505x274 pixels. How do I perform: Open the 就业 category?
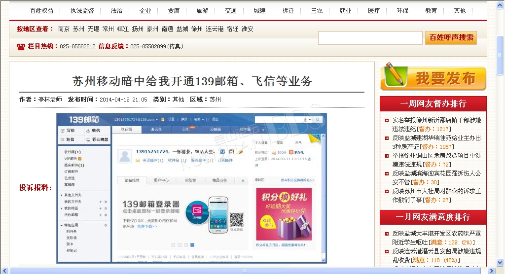(x=345, y=11)
